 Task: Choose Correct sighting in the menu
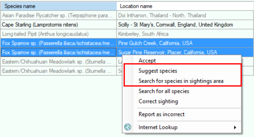[182, 101]
